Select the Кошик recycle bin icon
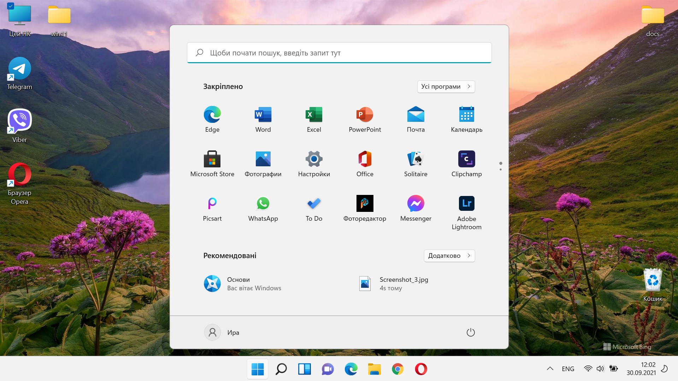 click(653, 285)
